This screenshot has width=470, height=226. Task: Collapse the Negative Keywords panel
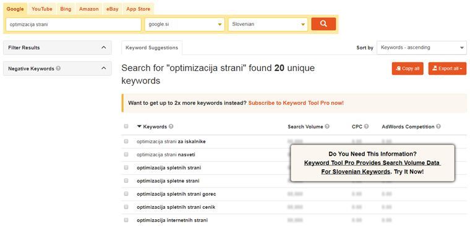(58, 69)
